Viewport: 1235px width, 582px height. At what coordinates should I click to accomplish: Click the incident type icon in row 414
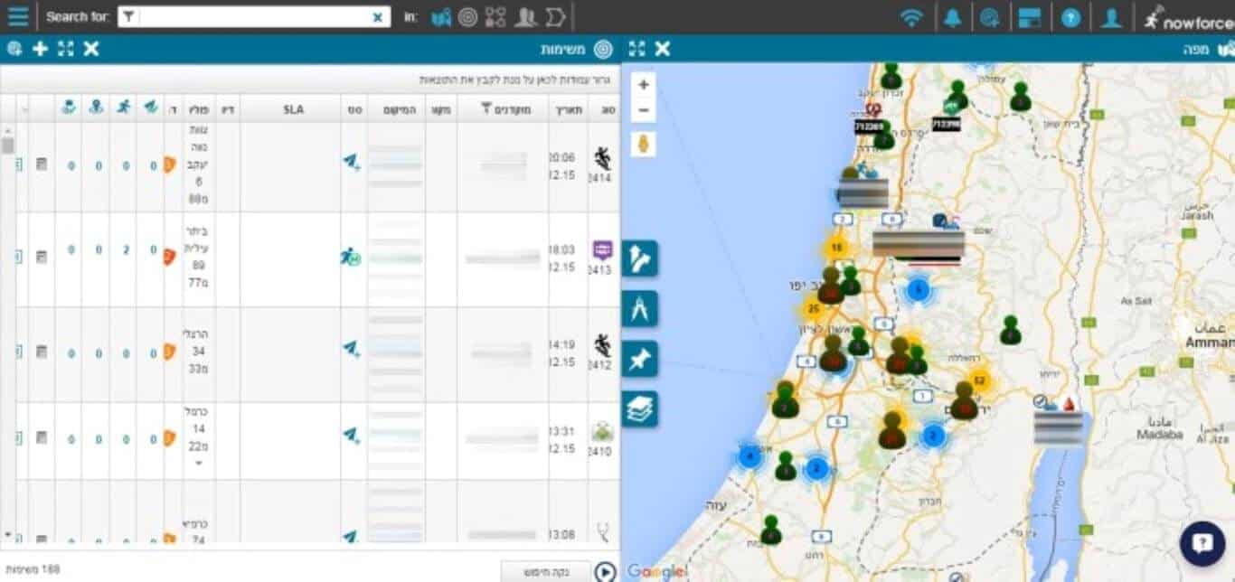(x=602, y=159)
